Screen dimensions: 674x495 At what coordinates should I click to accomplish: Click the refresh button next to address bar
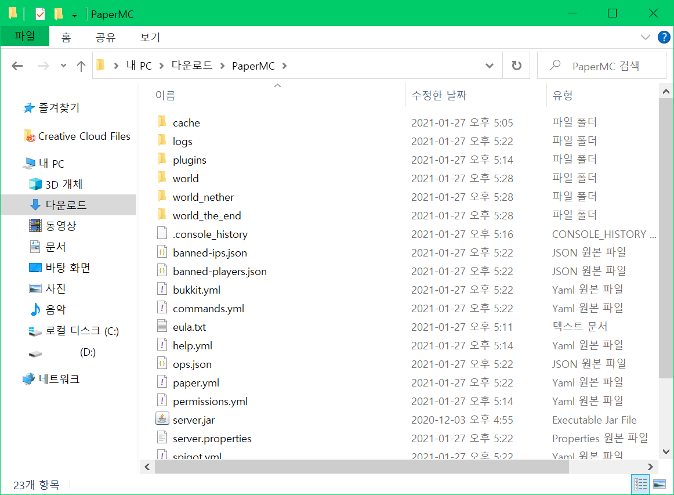pyautogui.click(x=517, y=66)
